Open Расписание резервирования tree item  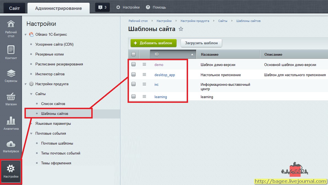(x=59, y=64)
